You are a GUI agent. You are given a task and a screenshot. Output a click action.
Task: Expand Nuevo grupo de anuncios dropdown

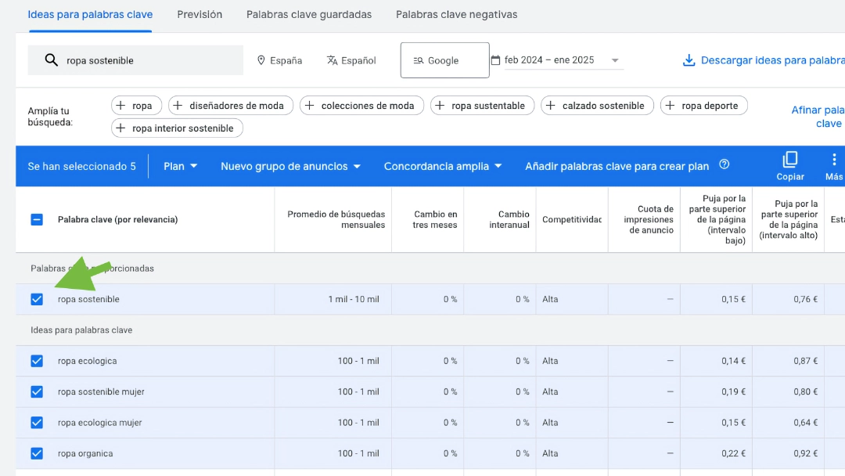(290, 166)
